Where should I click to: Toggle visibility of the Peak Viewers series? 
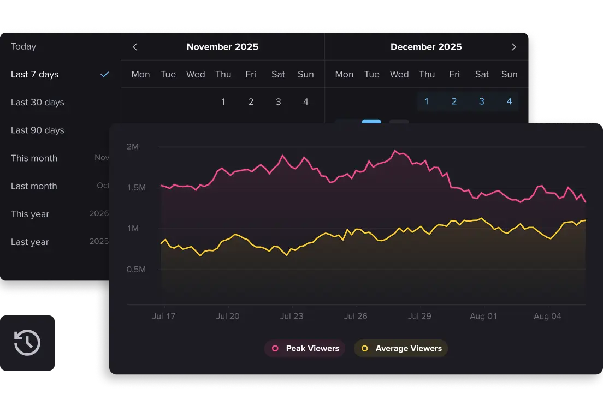pos(305,348)
